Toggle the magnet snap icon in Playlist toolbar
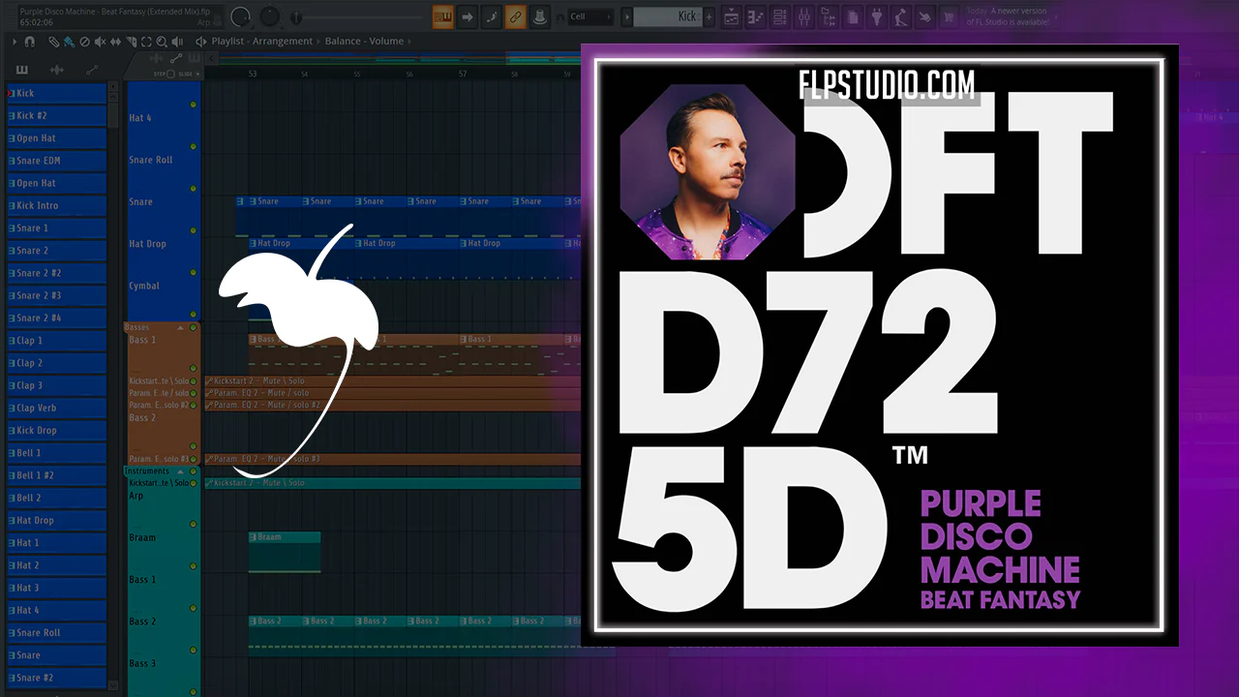Screen dimensions: 1239x697 pyautogui.click(x=30, y=42)
